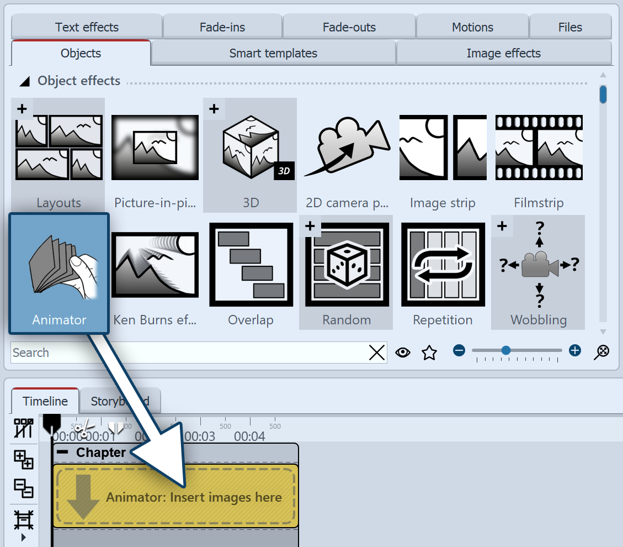Collapse the Object effects section
This screenshot has height=547, width=623.
(x=25, y=82)
